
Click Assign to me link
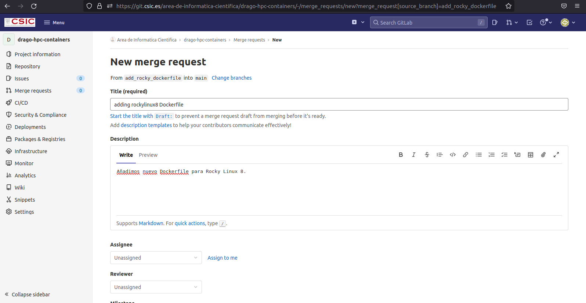pos(223,258)
